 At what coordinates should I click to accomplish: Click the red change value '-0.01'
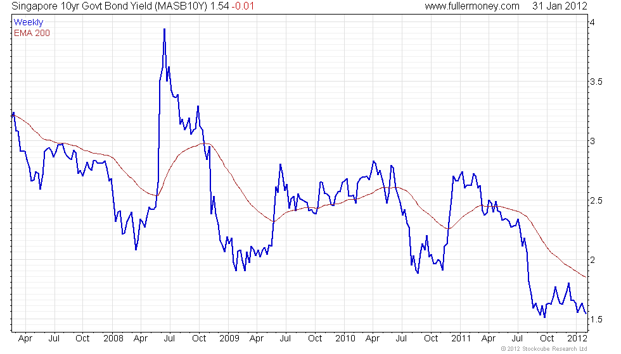[x=242, y=6]
